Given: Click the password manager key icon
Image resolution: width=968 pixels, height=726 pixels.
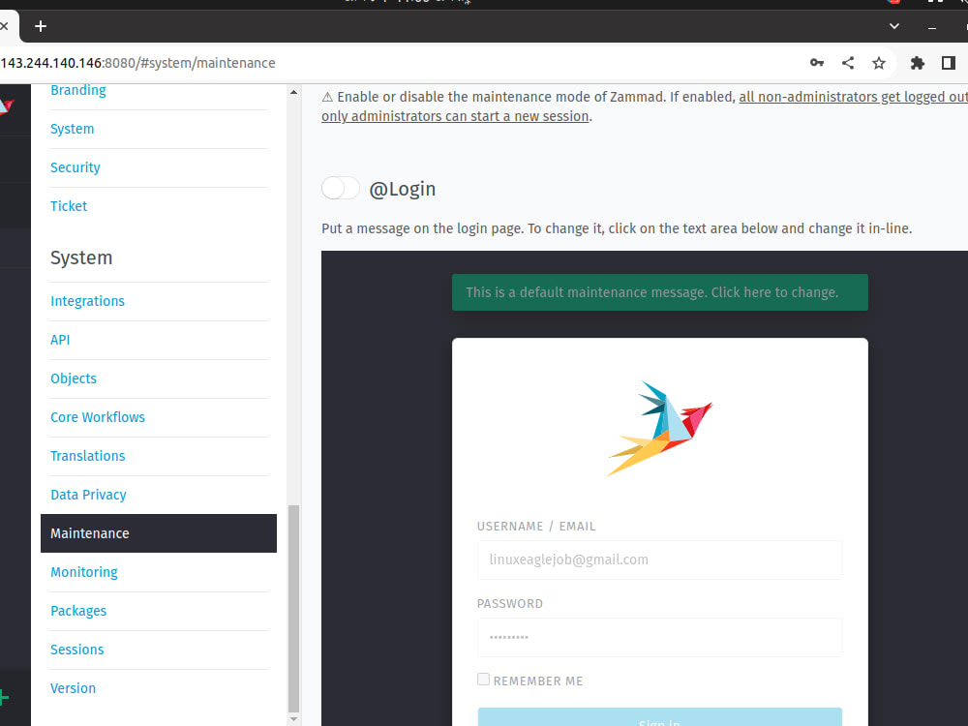Looking at the screenshot, I should coord(817,62).
